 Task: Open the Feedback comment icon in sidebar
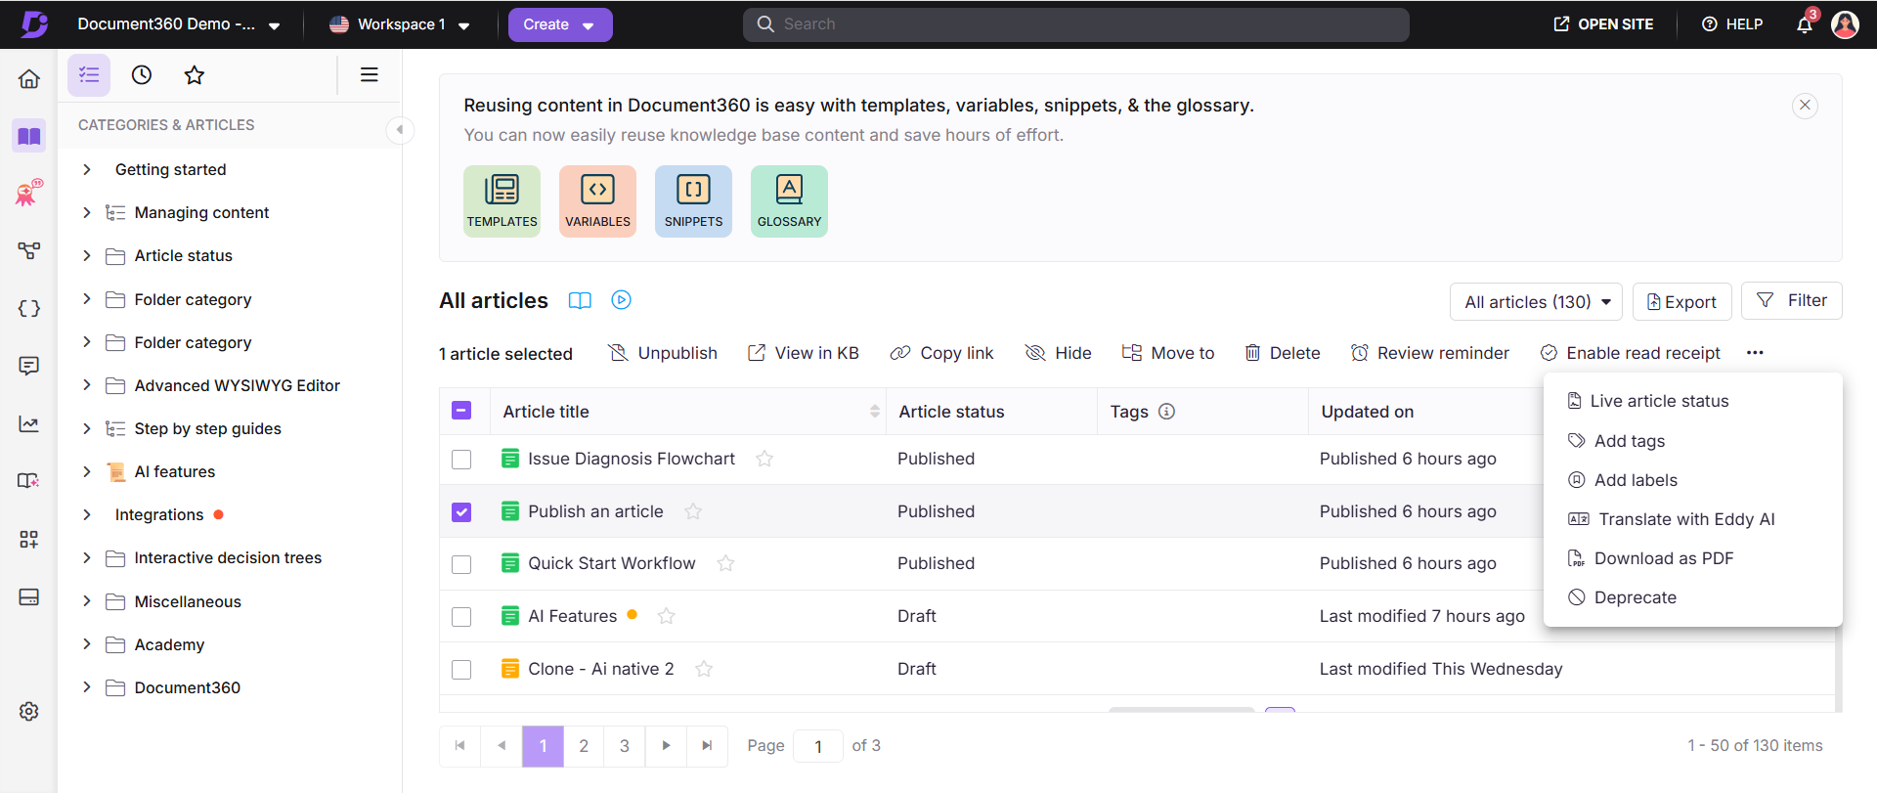[x=29, y=366]
